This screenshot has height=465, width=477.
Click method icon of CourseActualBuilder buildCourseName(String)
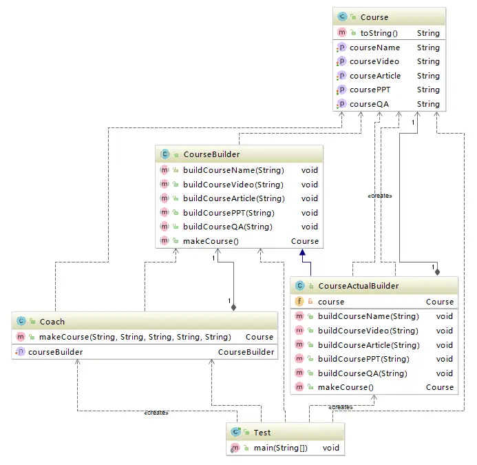coord(299,316)
